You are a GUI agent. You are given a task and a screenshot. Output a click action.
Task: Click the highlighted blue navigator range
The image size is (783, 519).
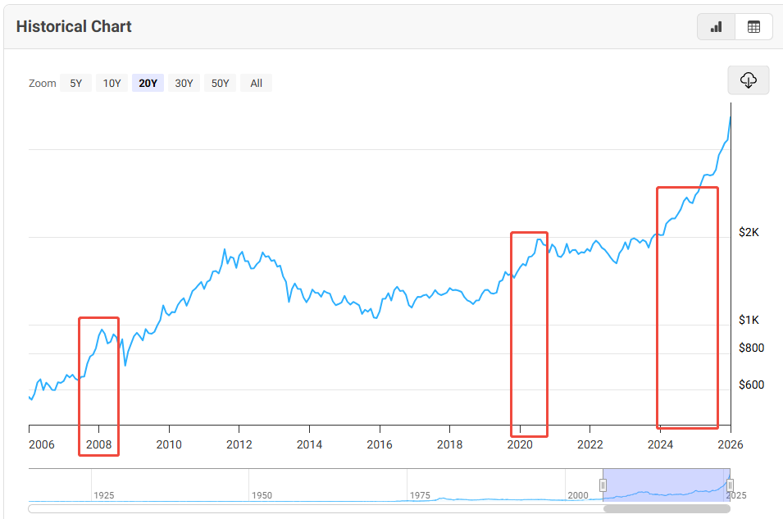pyautogui.click(x=666, y=485)
